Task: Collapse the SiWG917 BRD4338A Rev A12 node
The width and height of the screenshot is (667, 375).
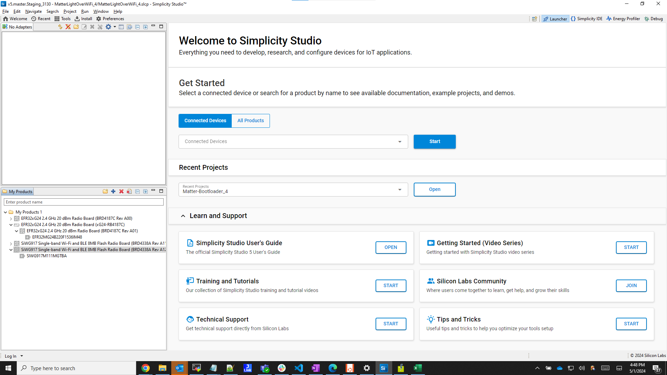Action: pos(11,250)
